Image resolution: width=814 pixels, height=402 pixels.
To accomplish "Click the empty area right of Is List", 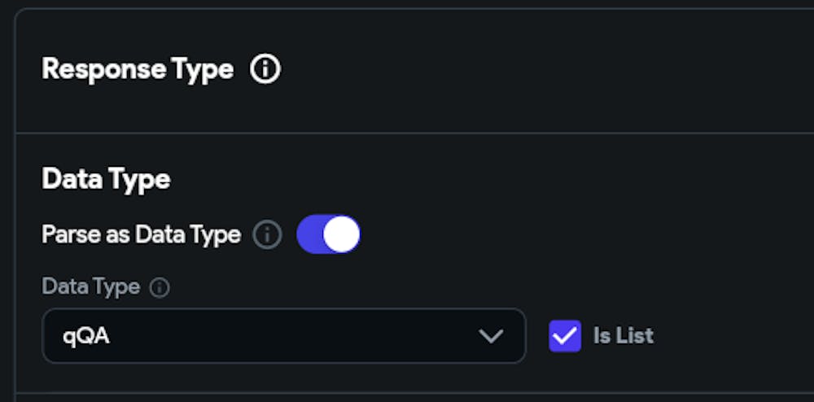I will (x=733, y=335).
